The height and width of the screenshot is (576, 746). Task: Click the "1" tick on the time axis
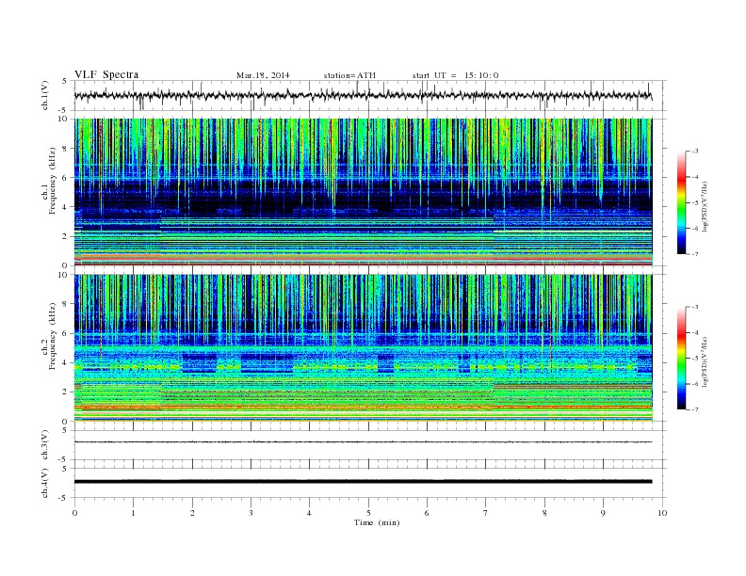point(133,513)
